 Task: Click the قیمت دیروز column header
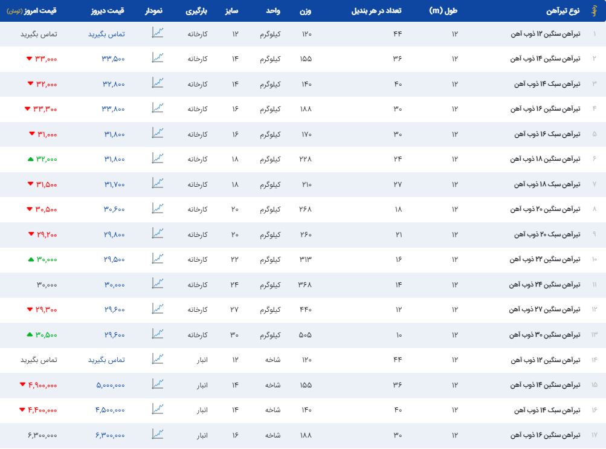[107, 11]
